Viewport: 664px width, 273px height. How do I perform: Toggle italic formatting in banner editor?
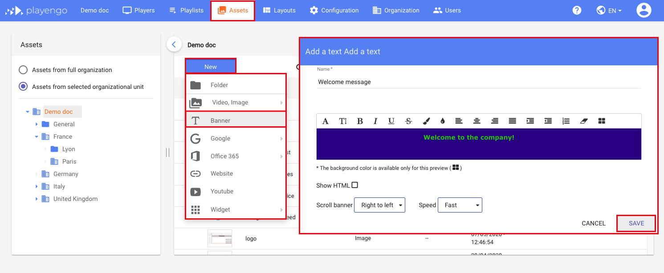(x=375, y=121)
